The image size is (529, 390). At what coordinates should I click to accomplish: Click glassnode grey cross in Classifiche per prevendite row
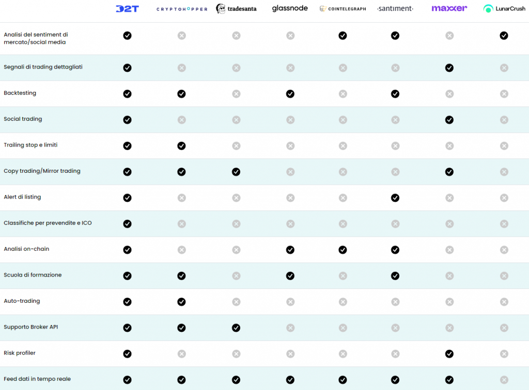click(x=290, y=223)
